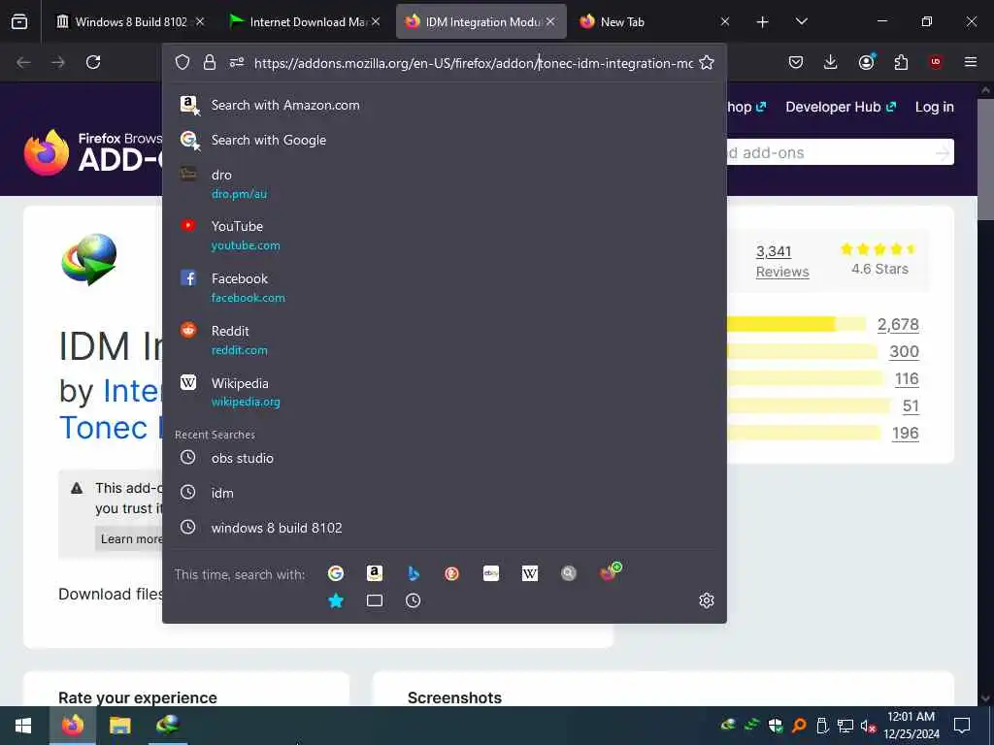Viewport: 994px width, 745px height.
Task: Search this time with DuckDuckGo icon
Action: 452,573
